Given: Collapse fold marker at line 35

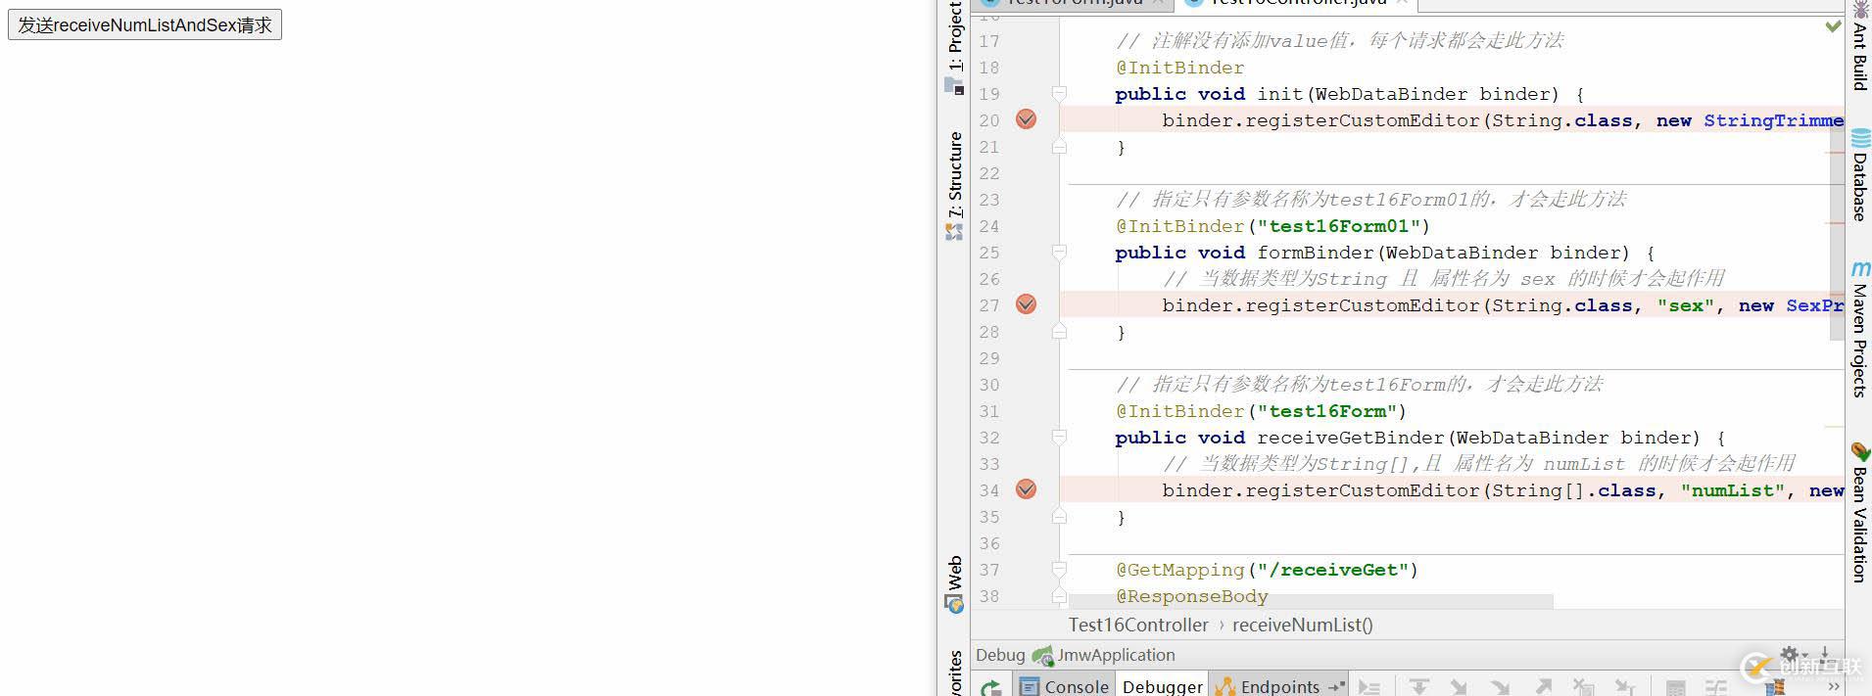Looking at the screenshot, I should 1059,517.
